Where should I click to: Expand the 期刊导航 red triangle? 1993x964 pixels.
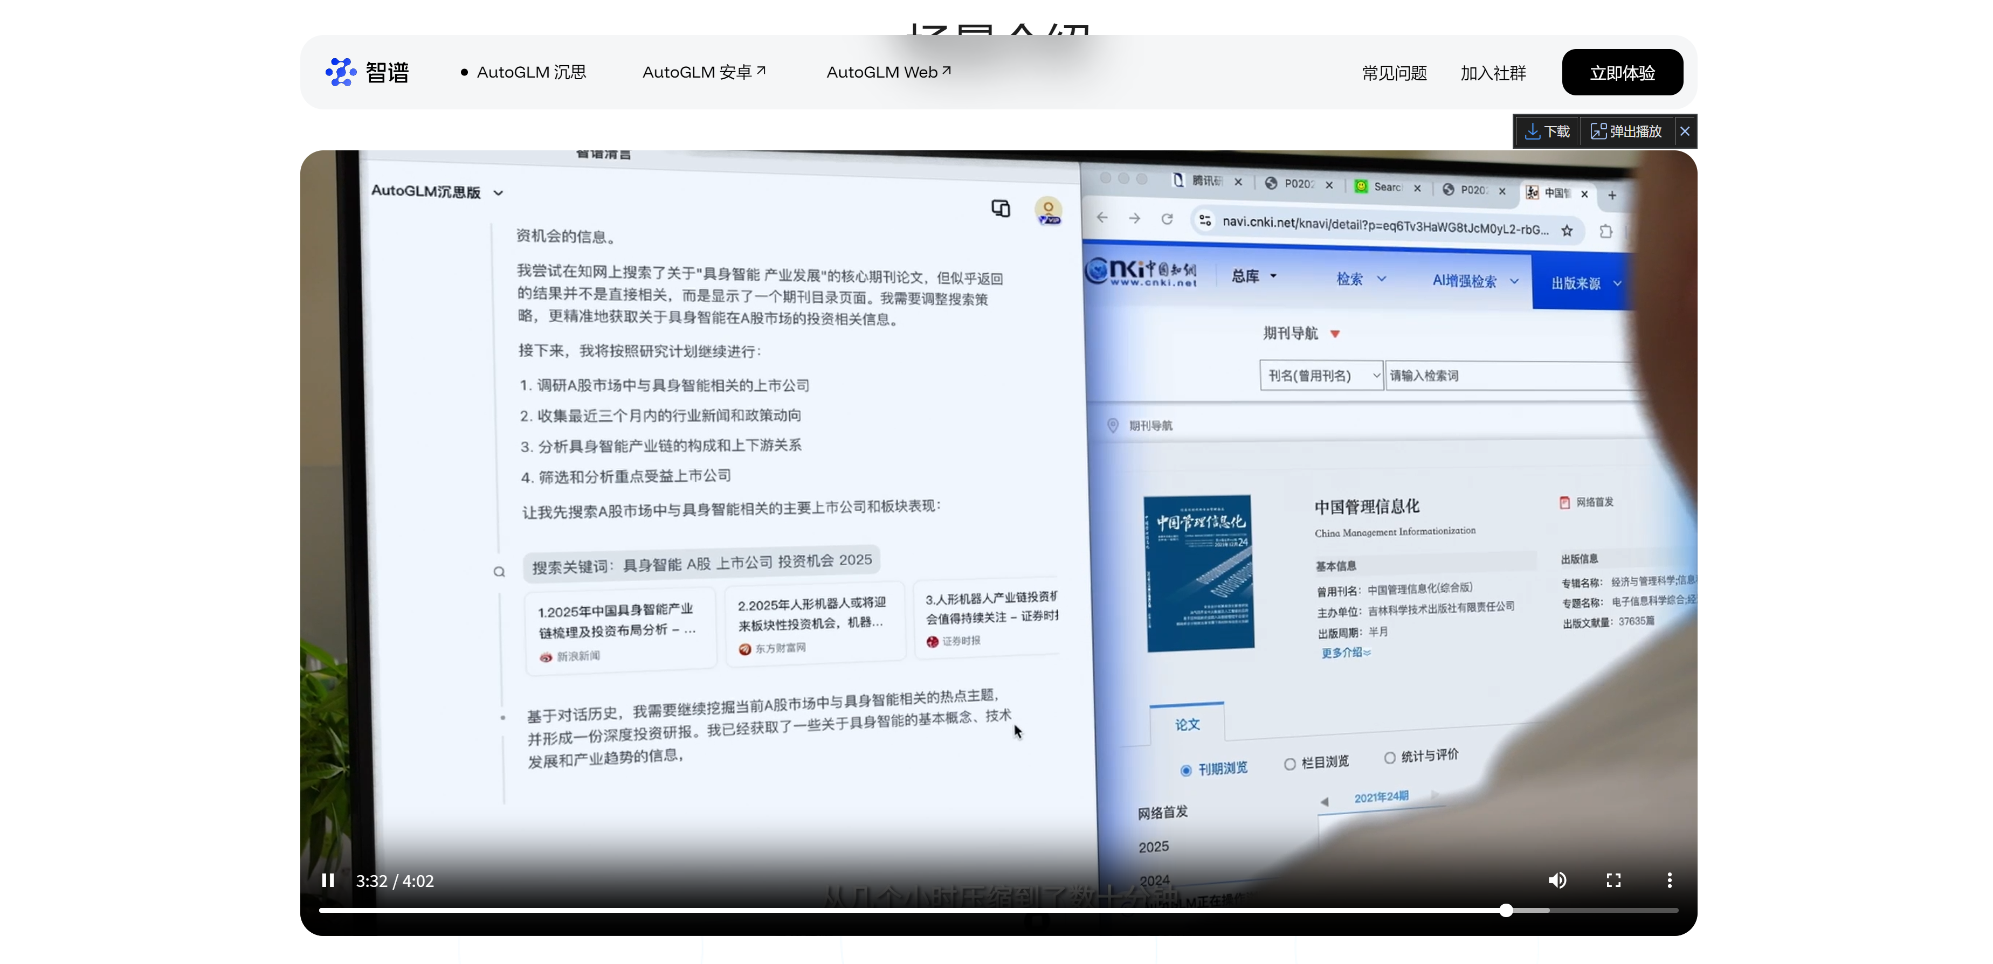(x=1335, y=334)
